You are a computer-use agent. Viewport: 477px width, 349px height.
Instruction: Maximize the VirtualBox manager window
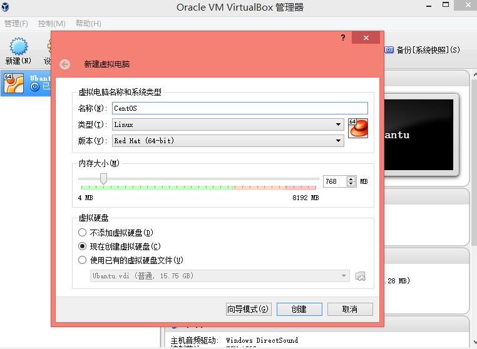446,5
